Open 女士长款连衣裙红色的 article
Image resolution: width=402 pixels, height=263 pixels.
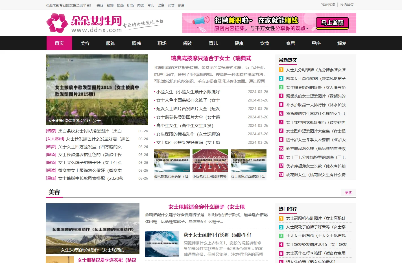click(x=90, y=154)
